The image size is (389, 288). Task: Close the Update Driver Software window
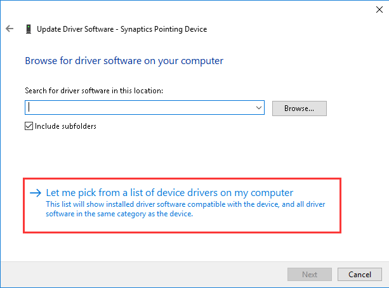pos(379,10)
